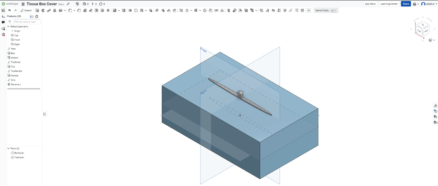This screenshot has width=438, height=186.
Task: Select the Chamfer tool
Action: point(79,10)
